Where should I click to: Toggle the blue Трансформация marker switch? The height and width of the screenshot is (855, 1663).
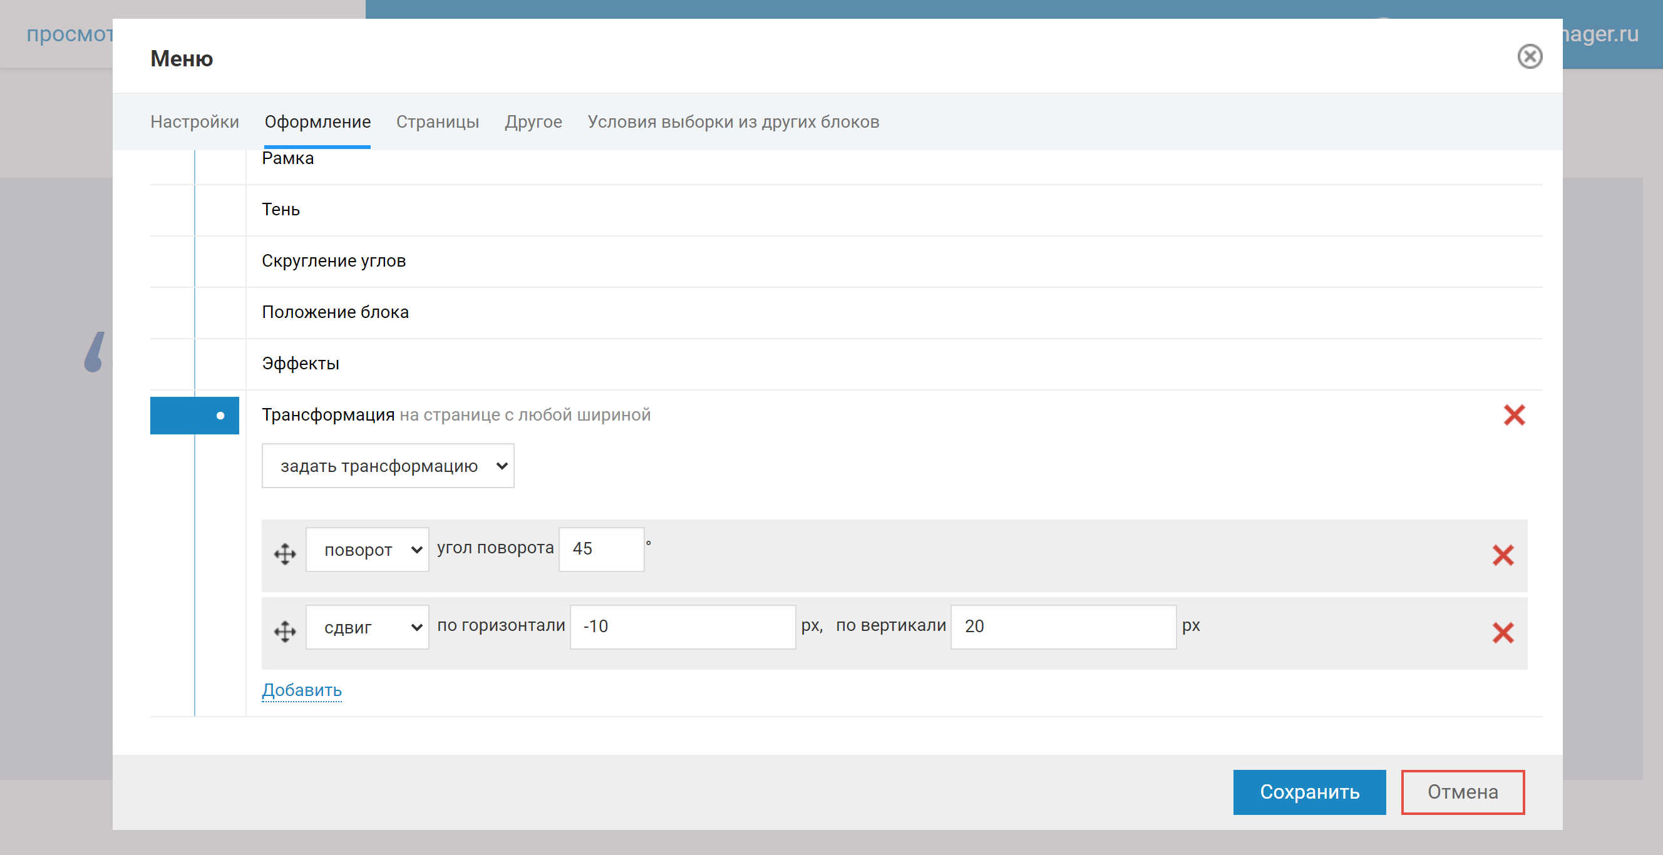point(194,416)
